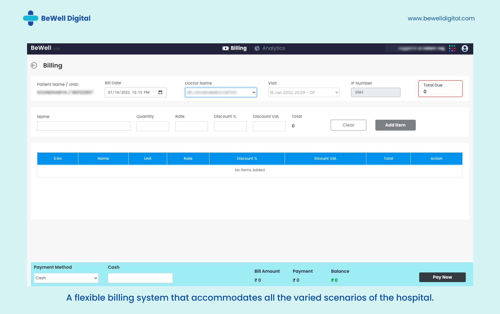Click the pie chart icon beside Analytics
500x314 pixels.
click(x=257, y=48)
